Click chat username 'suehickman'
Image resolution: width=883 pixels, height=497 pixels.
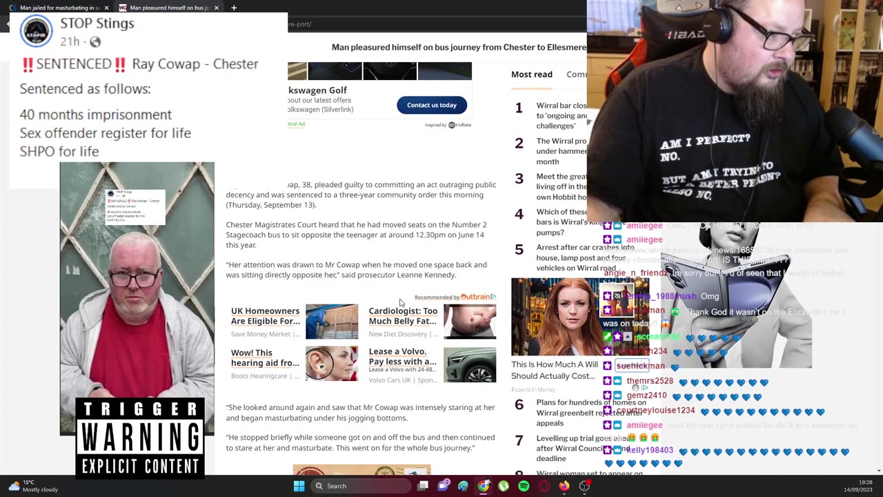[641, 366]
